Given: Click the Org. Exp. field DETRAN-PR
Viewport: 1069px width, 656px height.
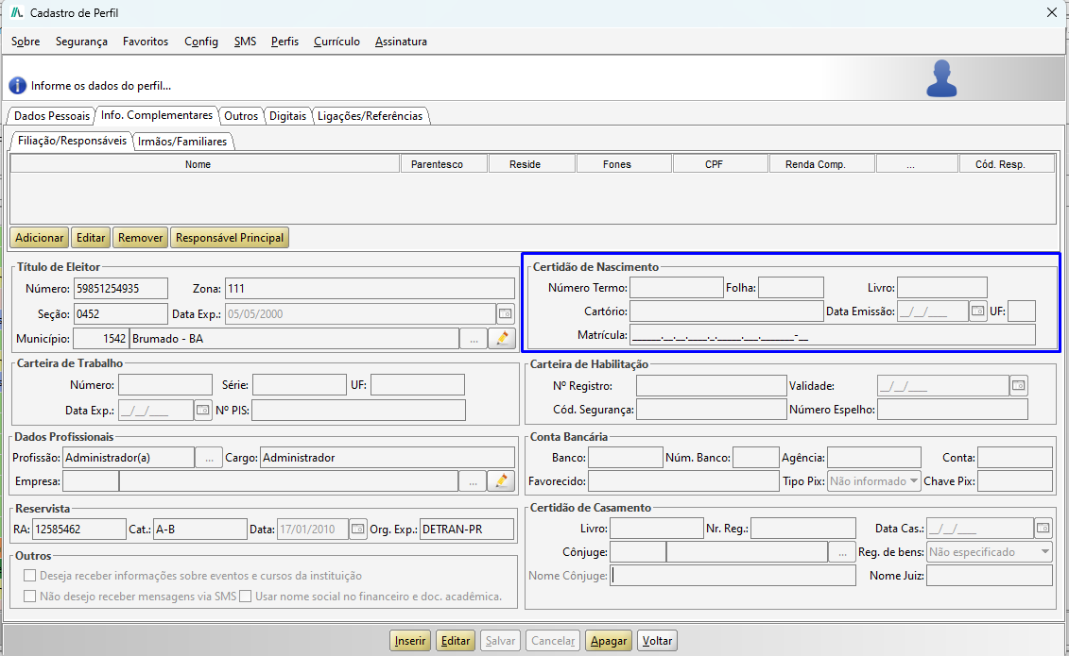Looking at the screenshot, I should [467, 529].
